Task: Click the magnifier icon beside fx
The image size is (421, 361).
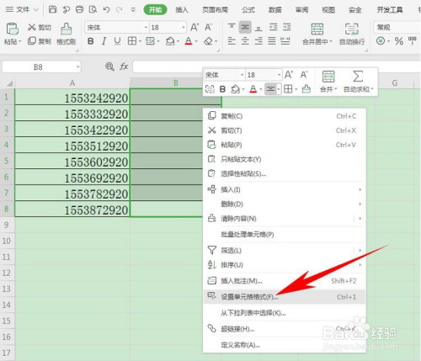Action: point(109,66)
